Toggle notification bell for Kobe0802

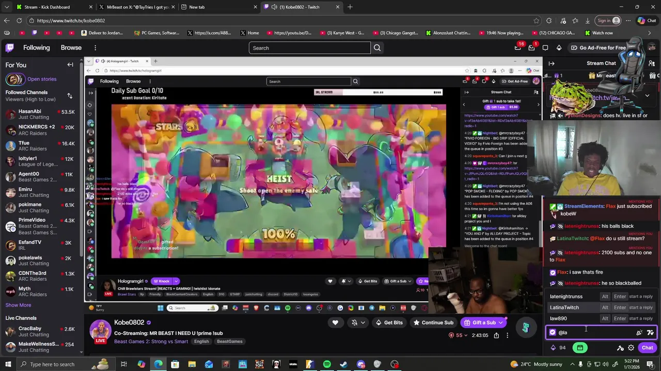click(x=354, y=323)
